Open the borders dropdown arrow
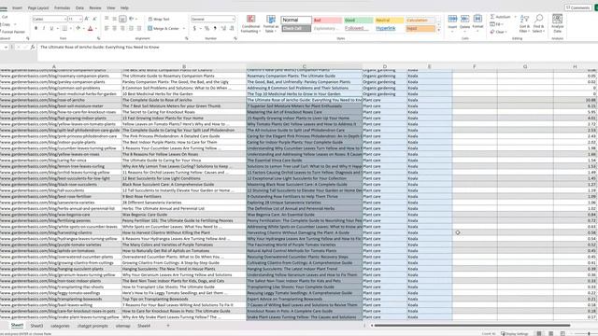Screen dimensions: 598x336 [70, 28]
